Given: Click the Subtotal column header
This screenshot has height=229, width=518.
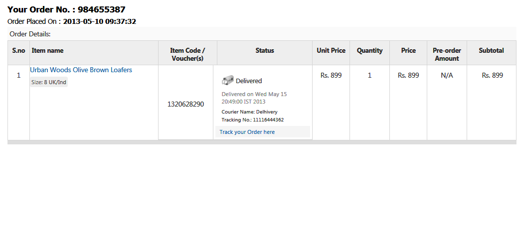Looking at the screenshot, I should [x=491, y=51].
